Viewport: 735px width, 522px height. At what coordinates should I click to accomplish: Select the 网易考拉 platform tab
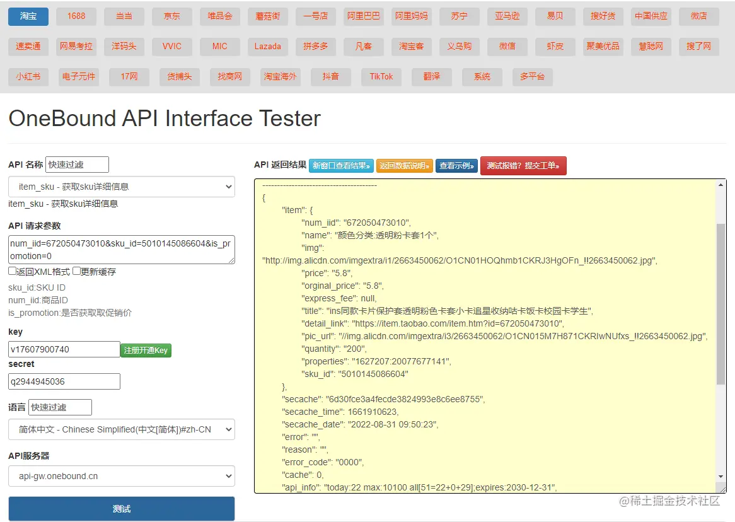tap(76, 47)
